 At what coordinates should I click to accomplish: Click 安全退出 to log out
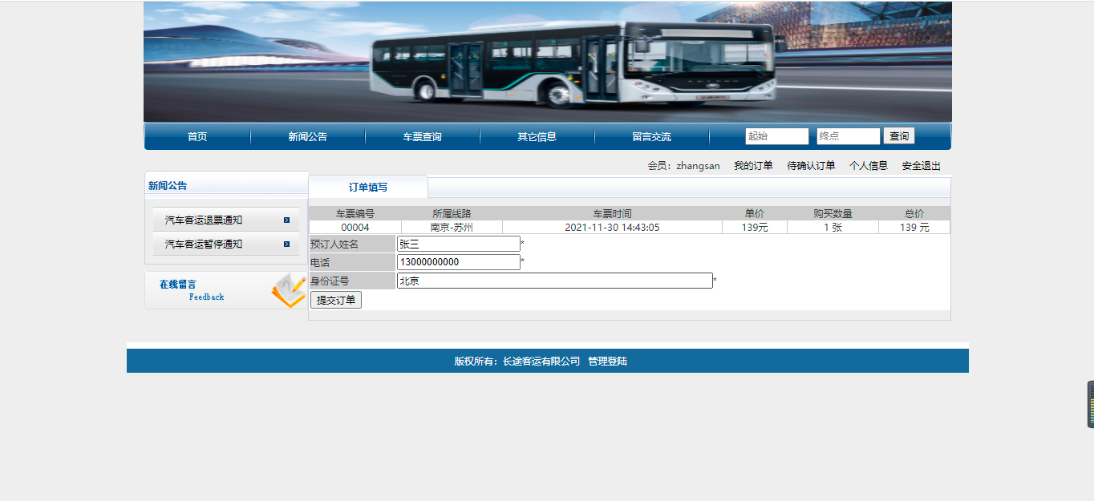pos(922,166)
